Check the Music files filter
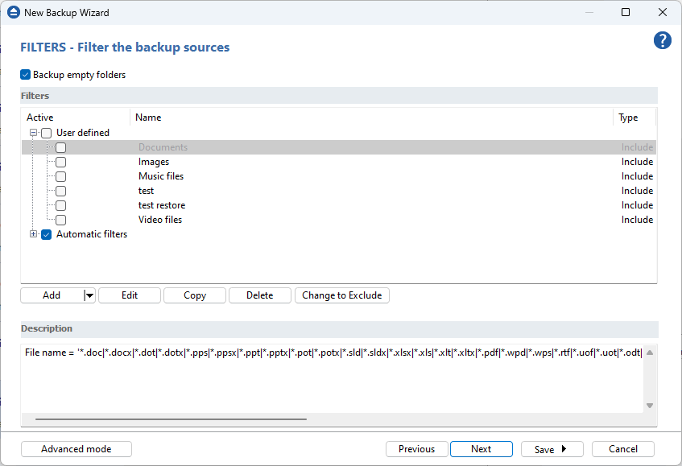This screenshot has width=682, height=466. pyautogui.click(x=60, y=176)
